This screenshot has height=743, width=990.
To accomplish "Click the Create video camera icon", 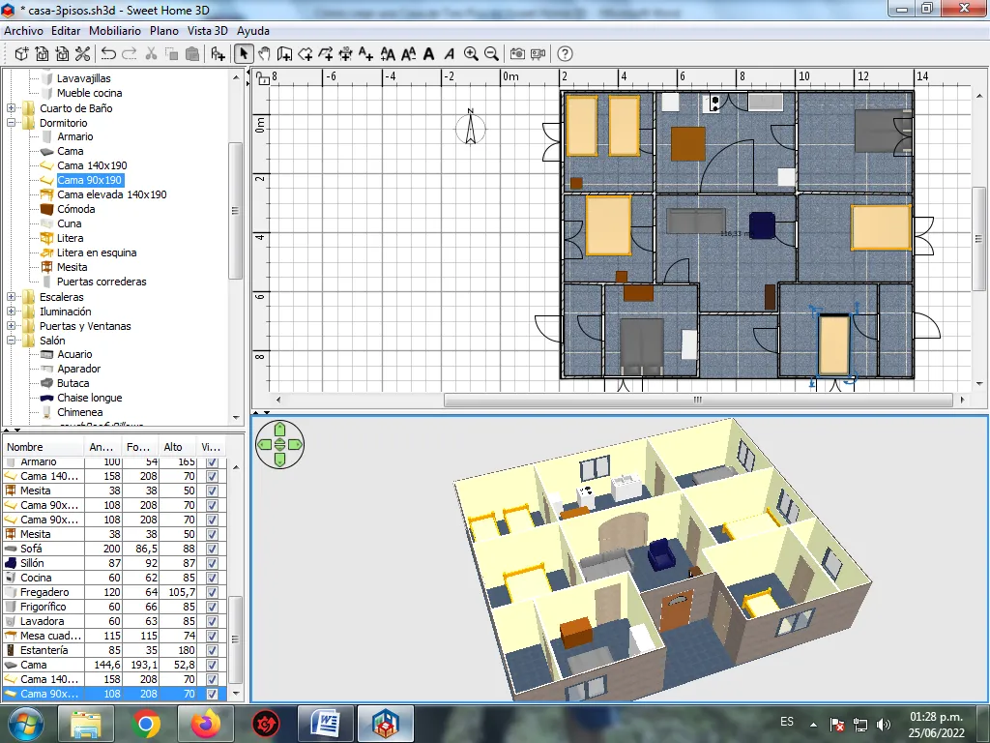I will click(538, 54).
